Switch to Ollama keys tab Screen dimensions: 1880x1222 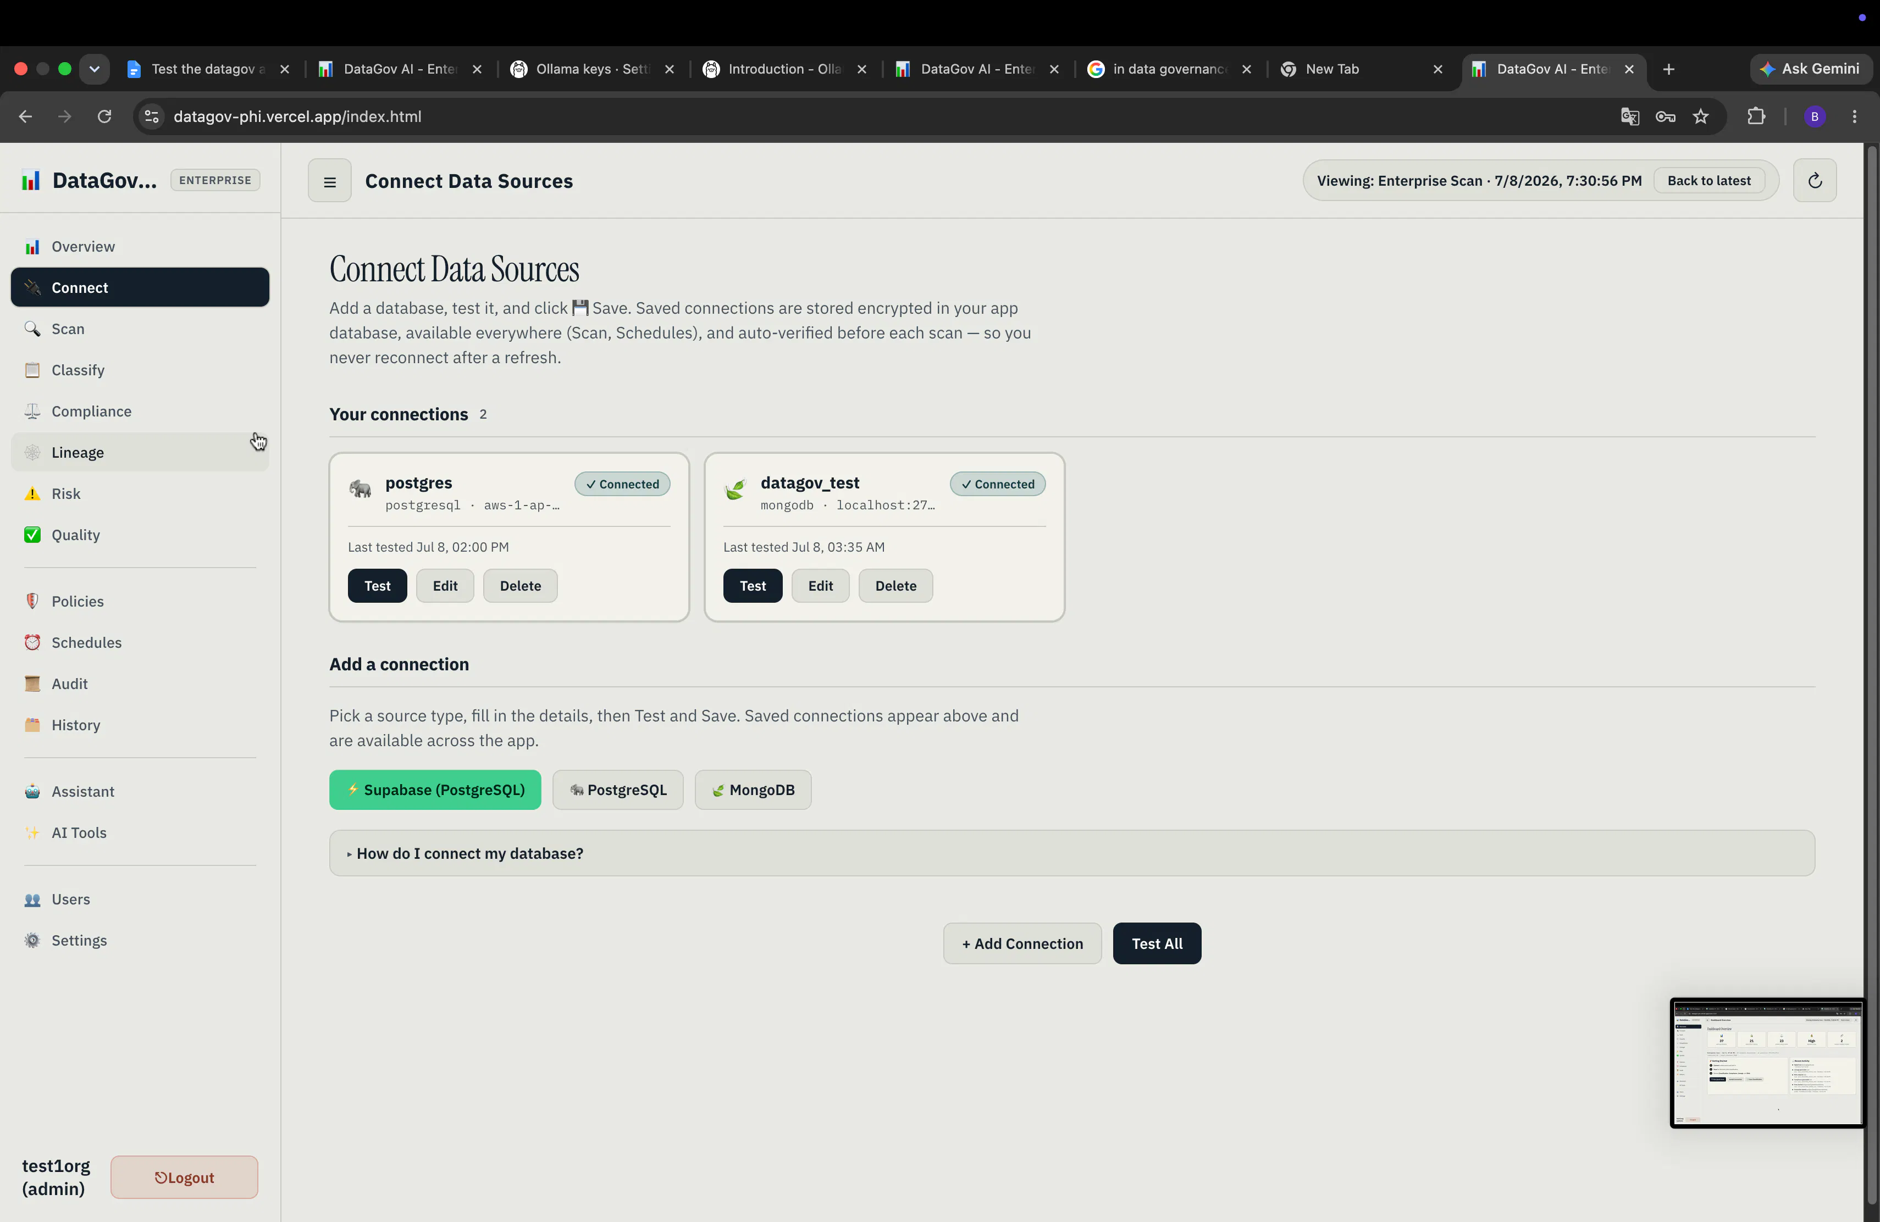[591, 69]
